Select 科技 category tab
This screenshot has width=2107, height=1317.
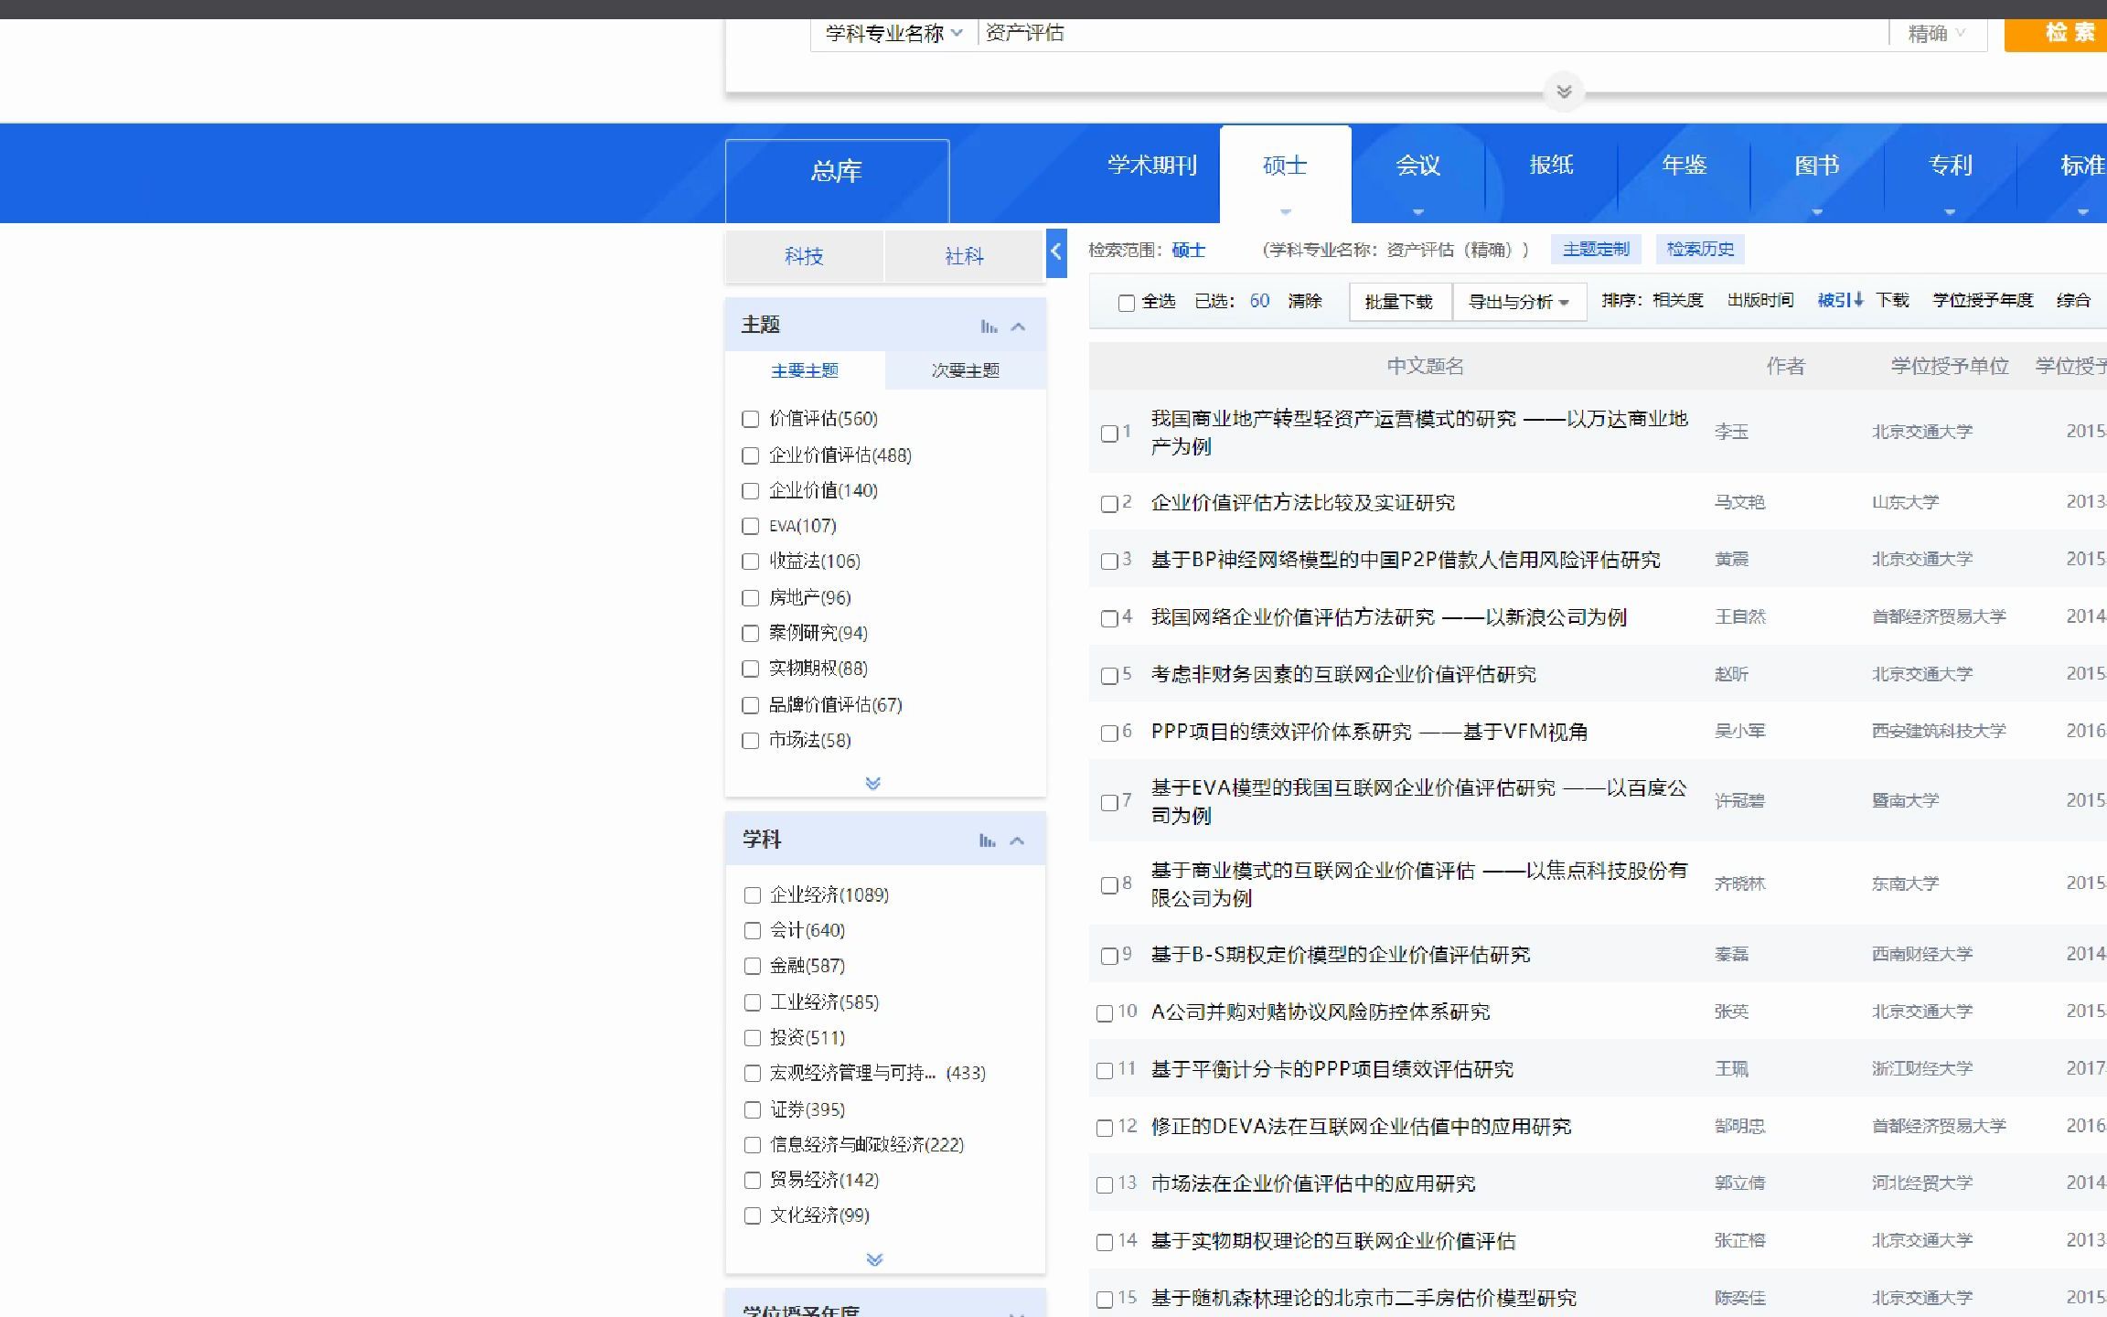click(x=804, y=256)
